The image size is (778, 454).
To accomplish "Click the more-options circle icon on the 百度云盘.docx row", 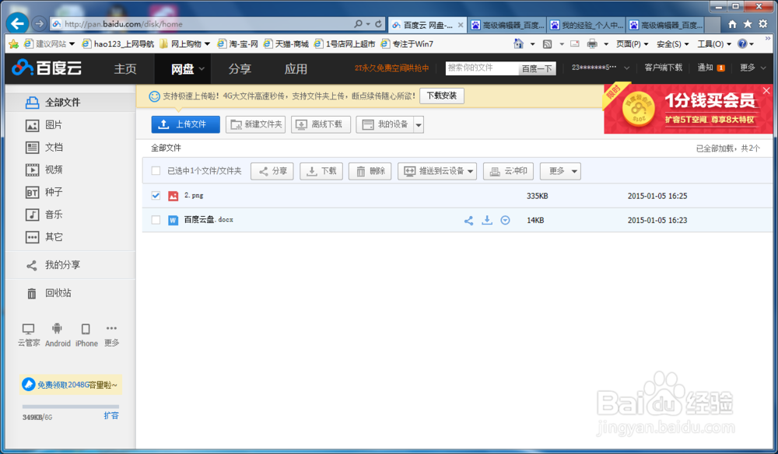I will (x=505, y=221).
